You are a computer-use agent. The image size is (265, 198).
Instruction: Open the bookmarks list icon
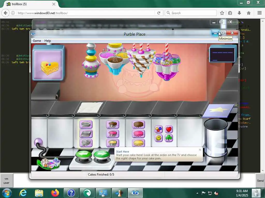click(230, 13)
